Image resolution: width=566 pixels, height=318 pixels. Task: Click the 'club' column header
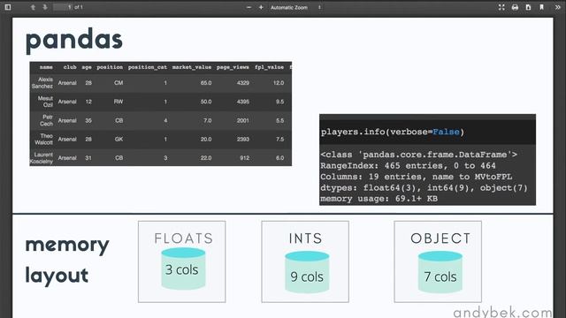pyautogui.click(x=70, y=67)
